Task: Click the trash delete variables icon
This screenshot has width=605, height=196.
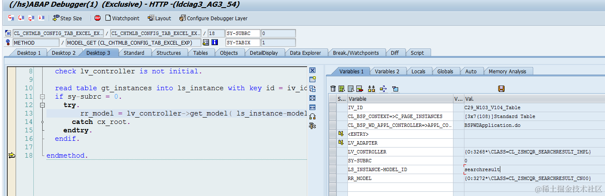Action: click(x=333, y=89)
